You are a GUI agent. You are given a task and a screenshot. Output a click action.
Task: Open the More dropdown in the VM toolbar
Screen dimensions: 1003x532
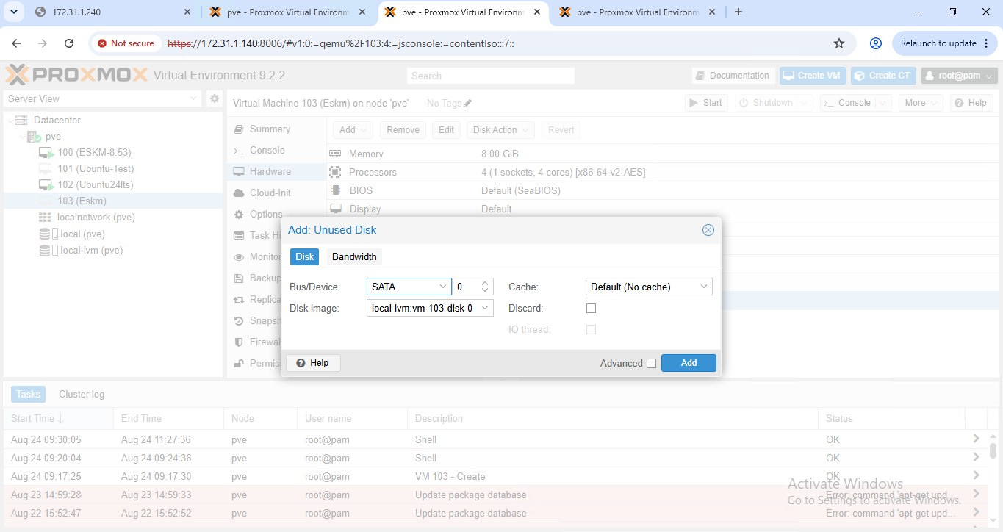click(921, 103)
